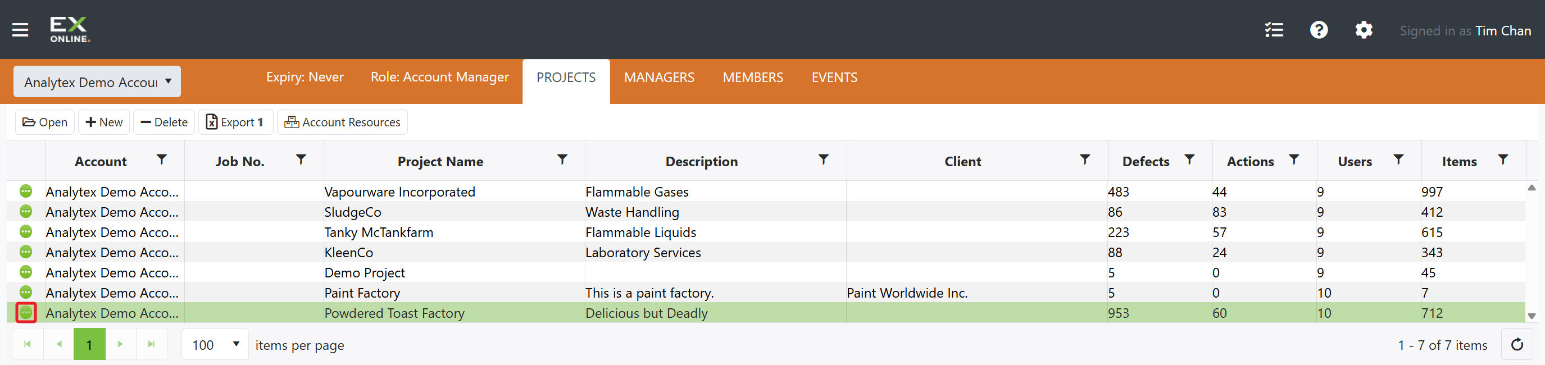Viewport: 1545px width, 365px height.
Task: Filter the Description column
Action: click(x=824, y=160)
